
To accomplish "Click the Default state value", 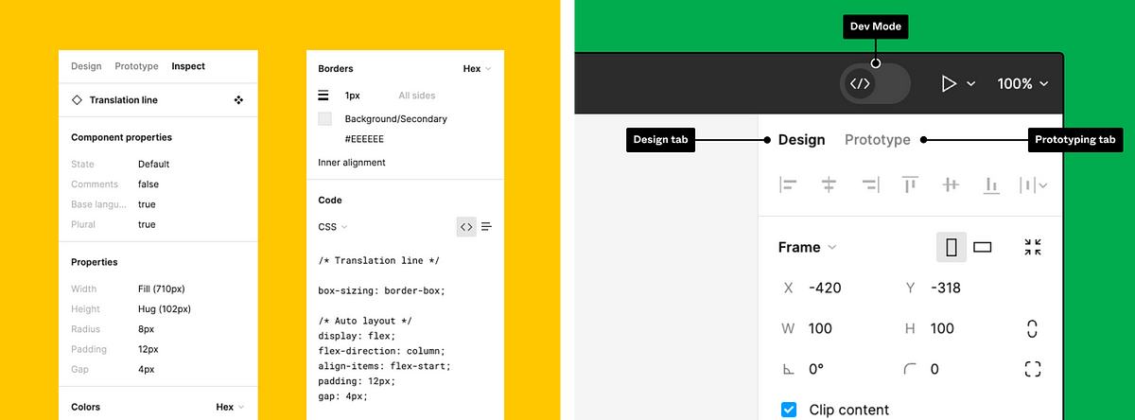I will click(154, 164).
